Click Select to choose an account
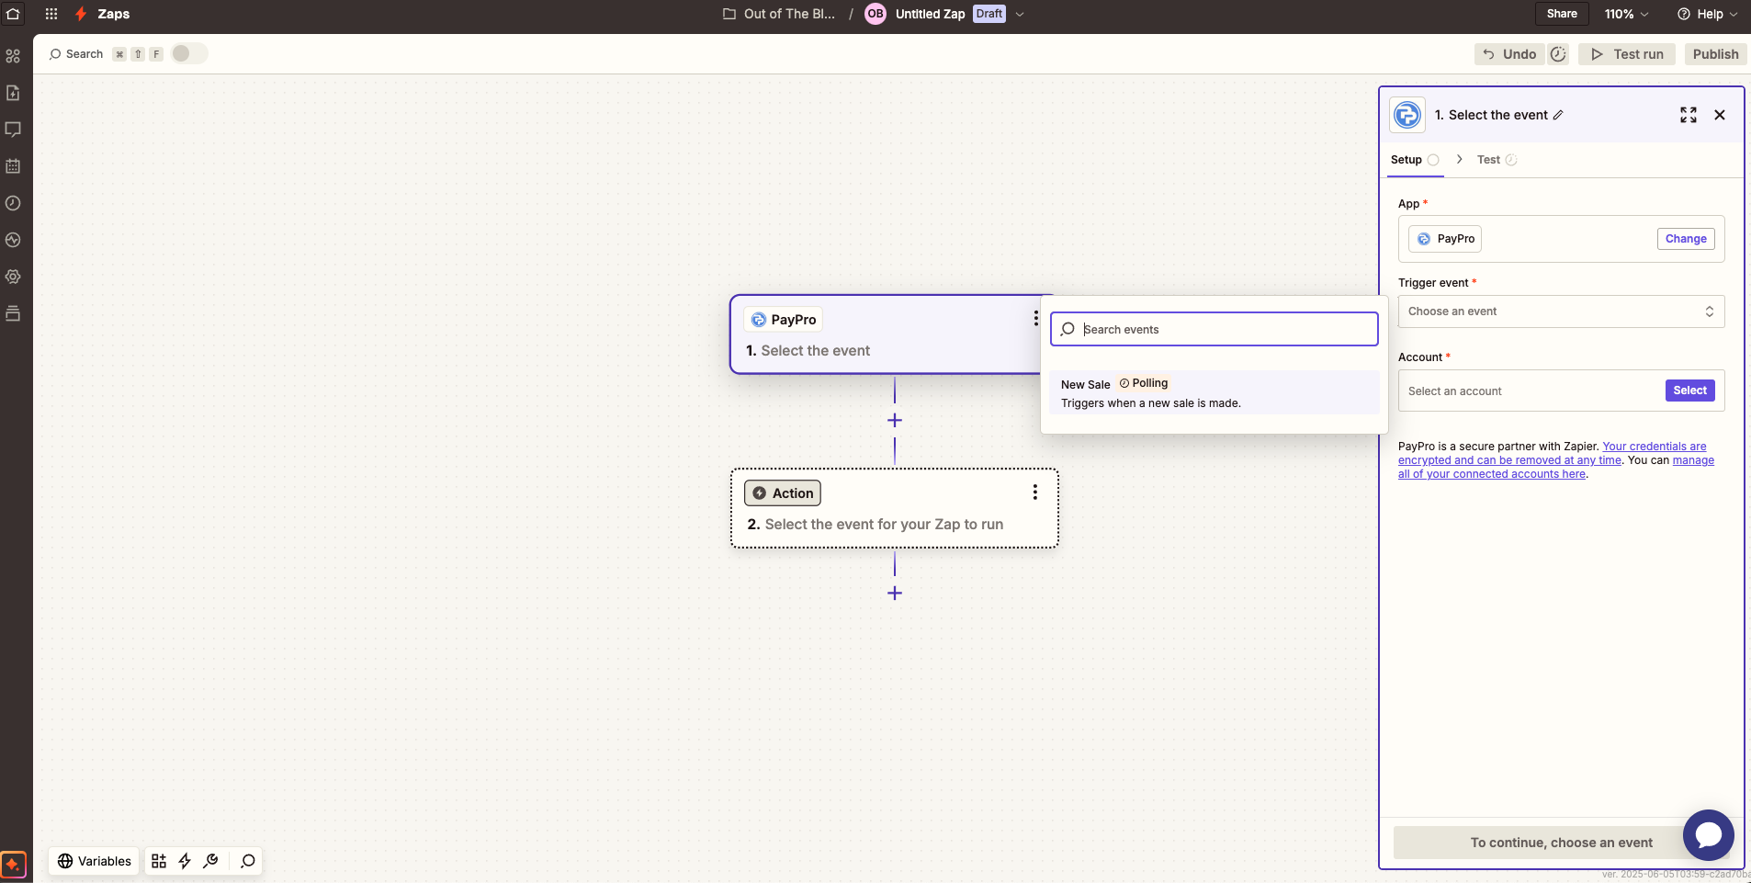 pos(1689,391)
